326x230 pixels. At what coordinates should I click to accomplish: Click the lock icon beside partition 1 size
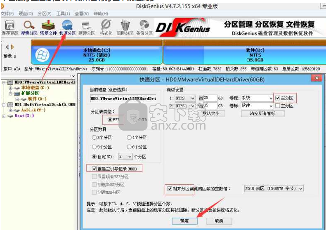pyautogui.click(x=201, y=98)
